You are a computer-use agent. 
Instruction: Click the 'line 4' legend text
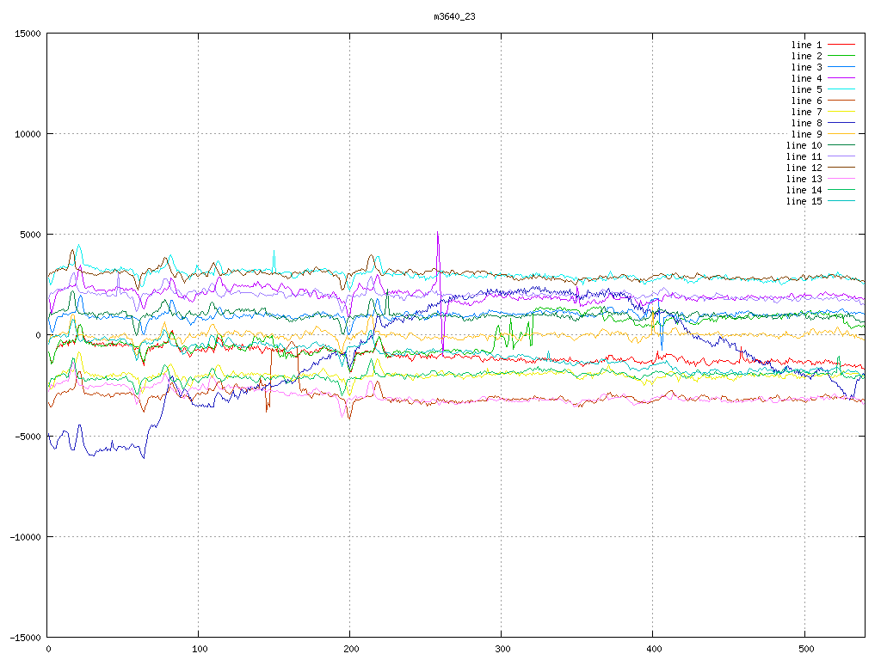pyautogui.click(x=806, y=78)
